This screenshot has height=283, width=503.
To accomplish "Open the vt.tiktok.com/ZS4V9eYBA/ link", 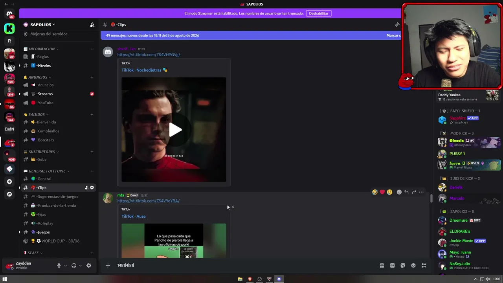I will click(149, 201).
